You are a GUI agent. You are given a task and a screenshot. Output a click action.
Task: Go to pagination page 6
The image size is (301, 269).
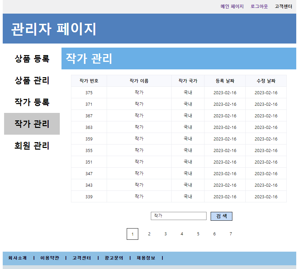214,234
